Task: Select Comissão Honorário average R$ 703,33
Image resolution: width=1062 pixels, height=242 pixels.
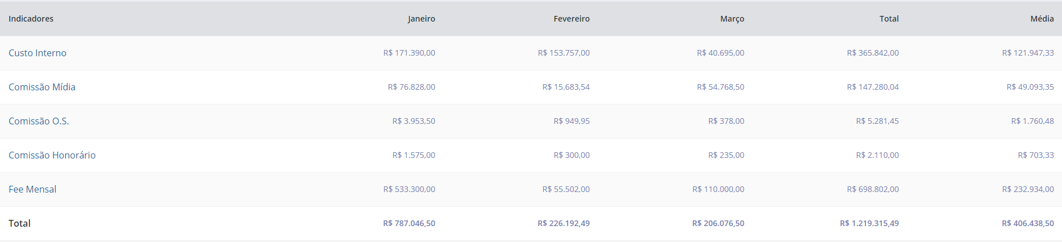Action: click(1036, 155)
